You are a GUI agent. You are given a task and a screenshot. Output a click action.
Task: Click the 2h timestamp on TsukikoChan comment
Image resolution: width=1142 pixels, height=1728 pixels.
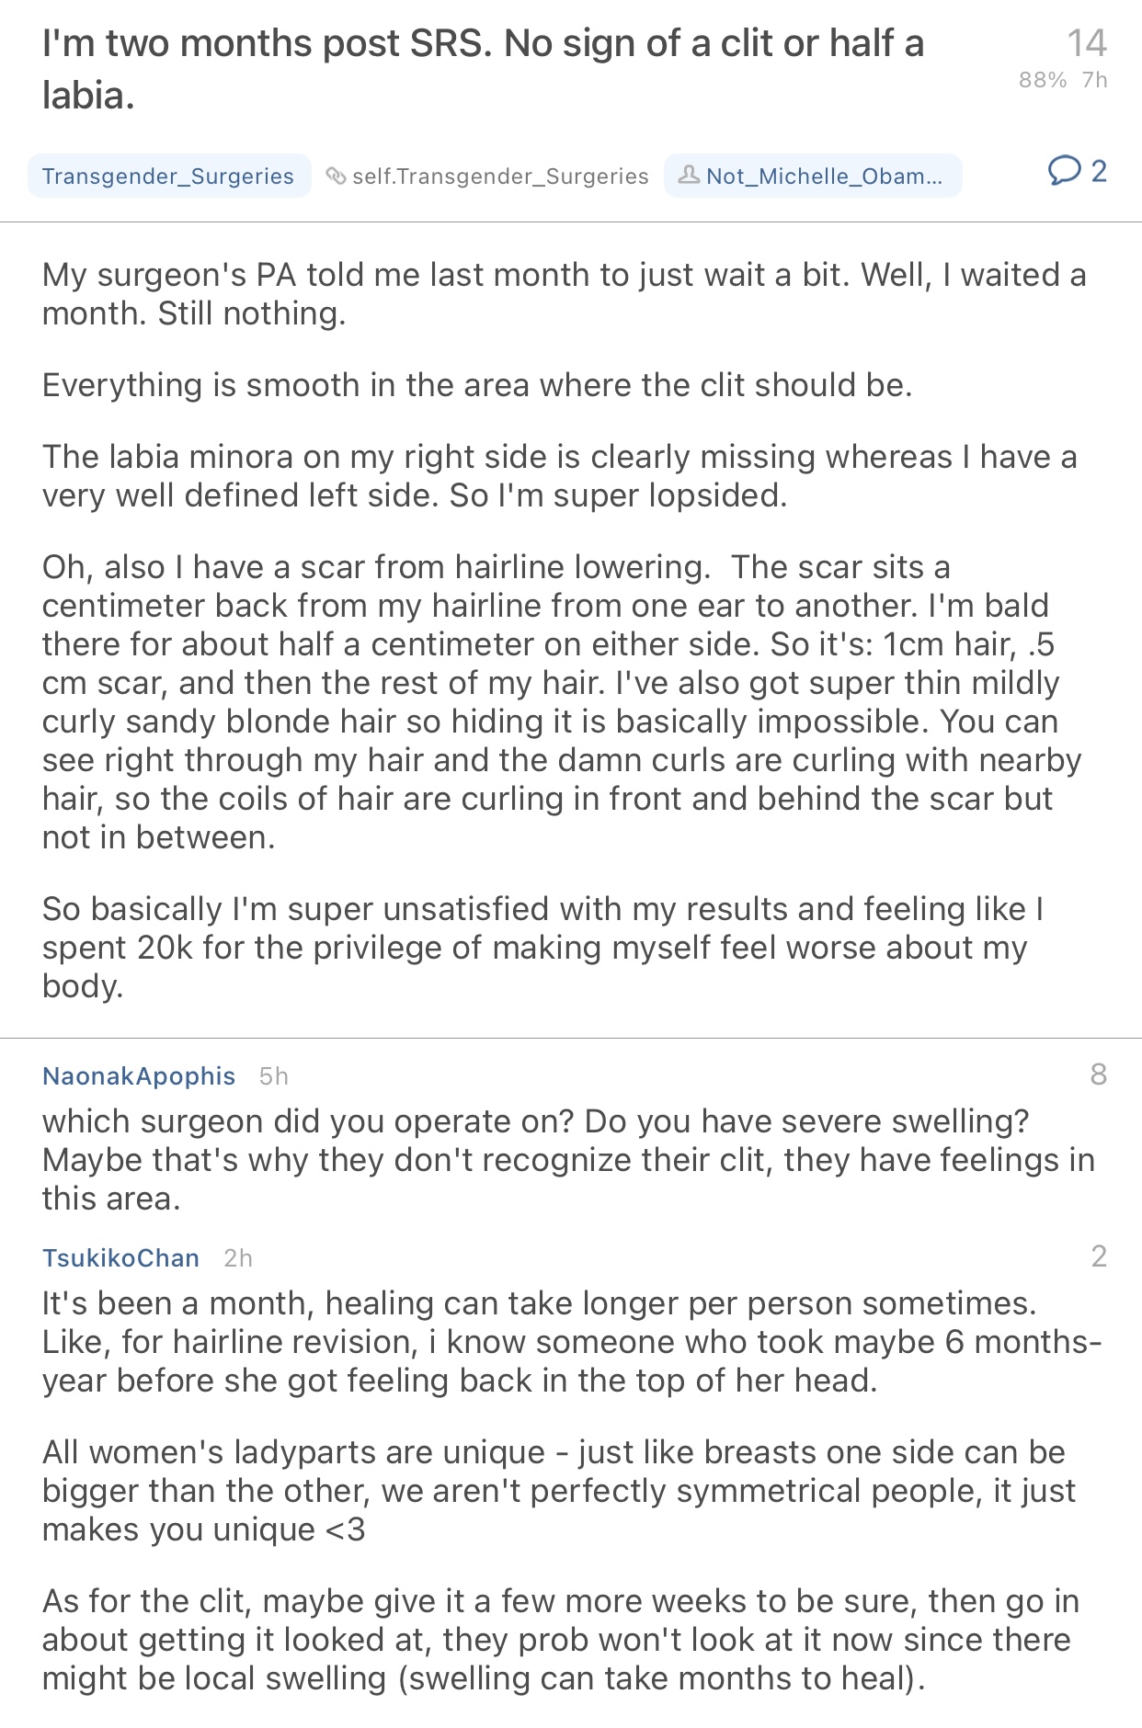(x=238, y=1258)
